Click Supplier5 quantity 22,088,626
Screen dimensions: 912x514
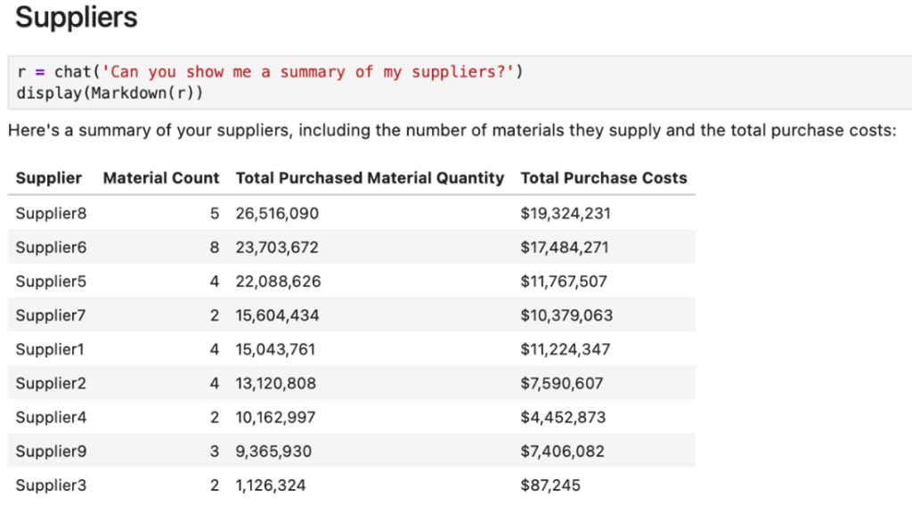pyautogui.click(x=278, y=281)
